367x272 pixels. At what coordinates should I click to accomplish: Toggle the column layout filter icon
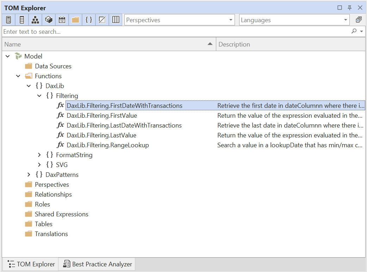point(116,19)
